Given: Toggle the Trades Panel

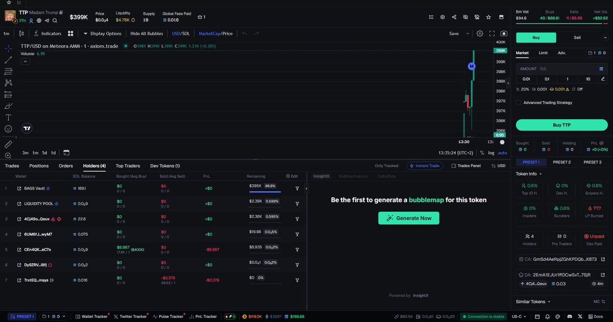Looking at the screenshot, I should pyautogui.click(x=466, y=166).
